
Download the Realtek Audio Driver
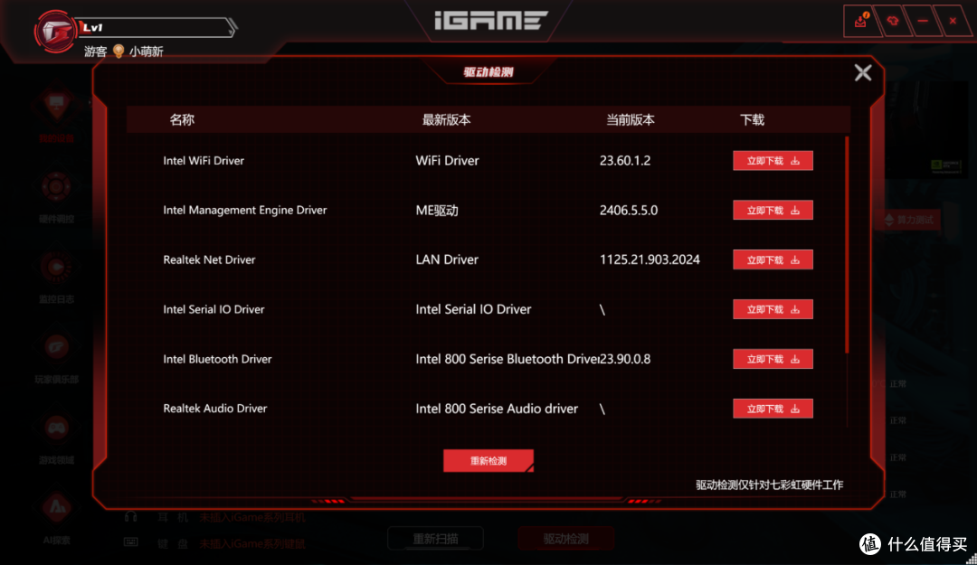point(773,409)
